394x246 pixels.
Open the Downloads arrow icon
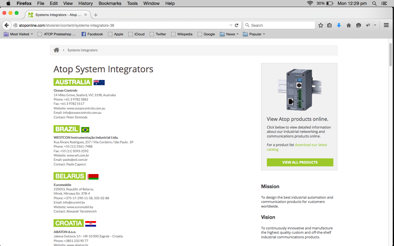click(x=339, y=25)
